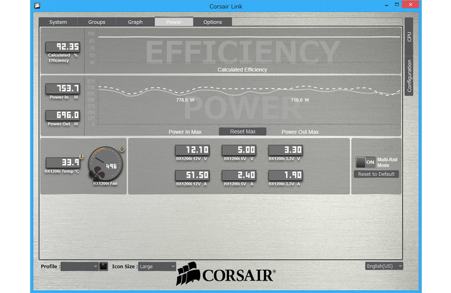Click the HX1200i Temp 33.9 readout
Viewport: 451px width, 293px height.
click(x=63, y=162)
